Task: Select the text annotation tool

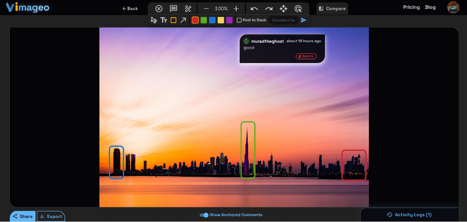Action: [163, 20]
